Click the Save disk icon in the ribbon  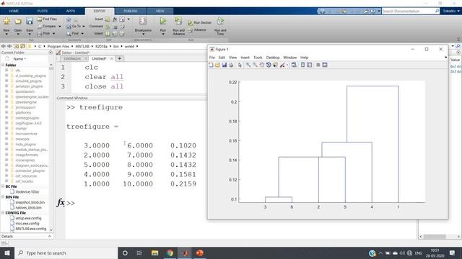pyautogui.click(x=30, y=21)
